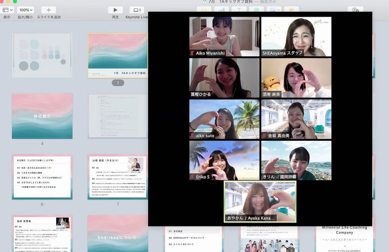Click slide number label 6
Screen dimensions: 389x252
pos(42,204)
